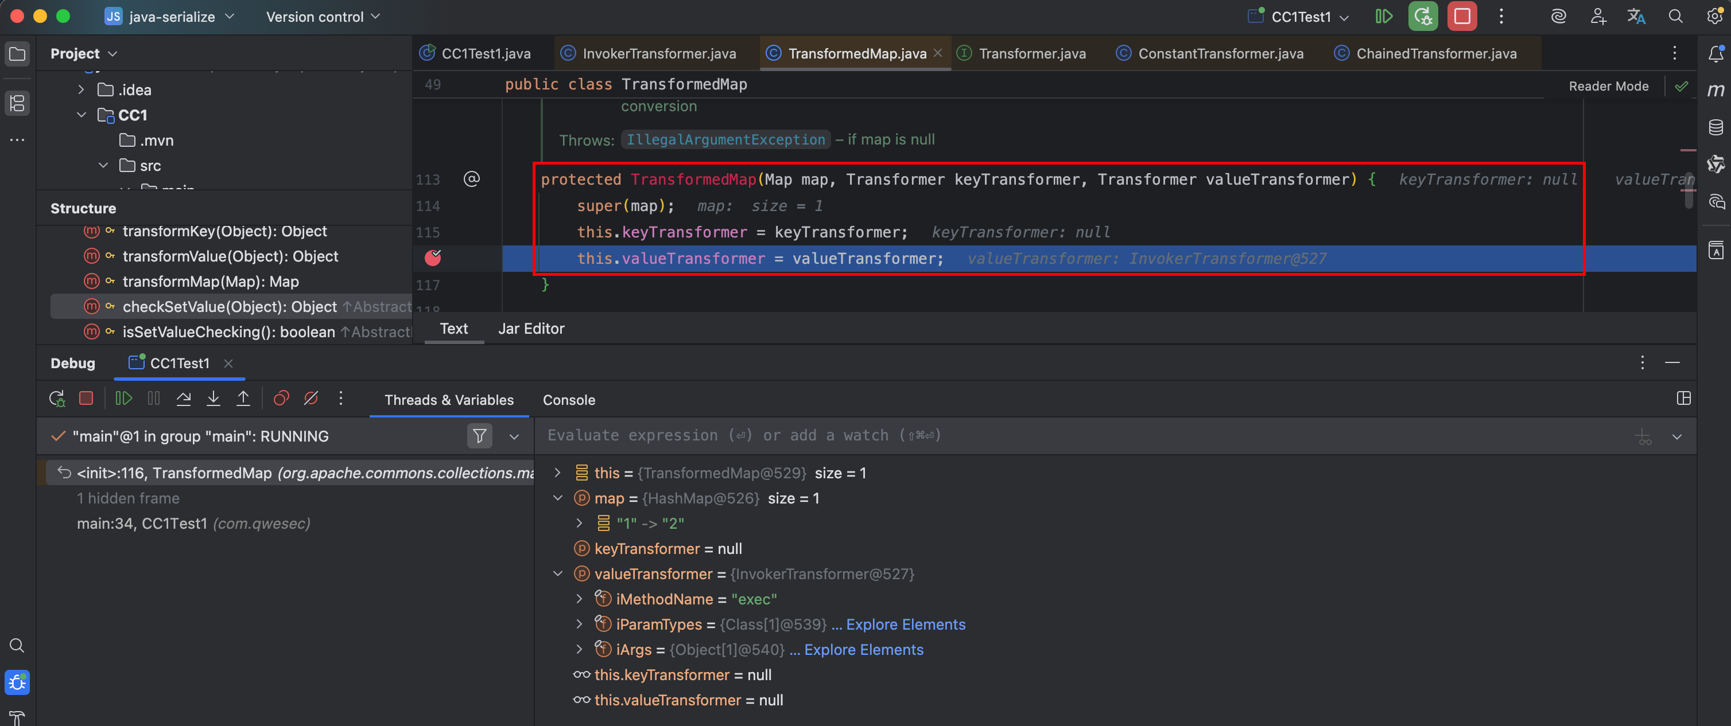Click the red Stop button in top toolbar

pyautogui.click(x=1462, y=16)
